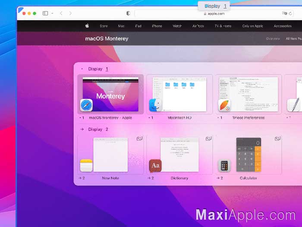Click the macOS Monterey page heading
The height and width of the screenshot is (227, 302).
107,38
